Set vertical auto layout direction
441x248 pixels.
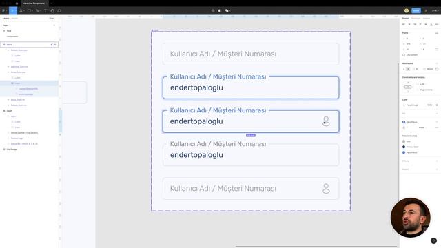click(x=404, y=69)
